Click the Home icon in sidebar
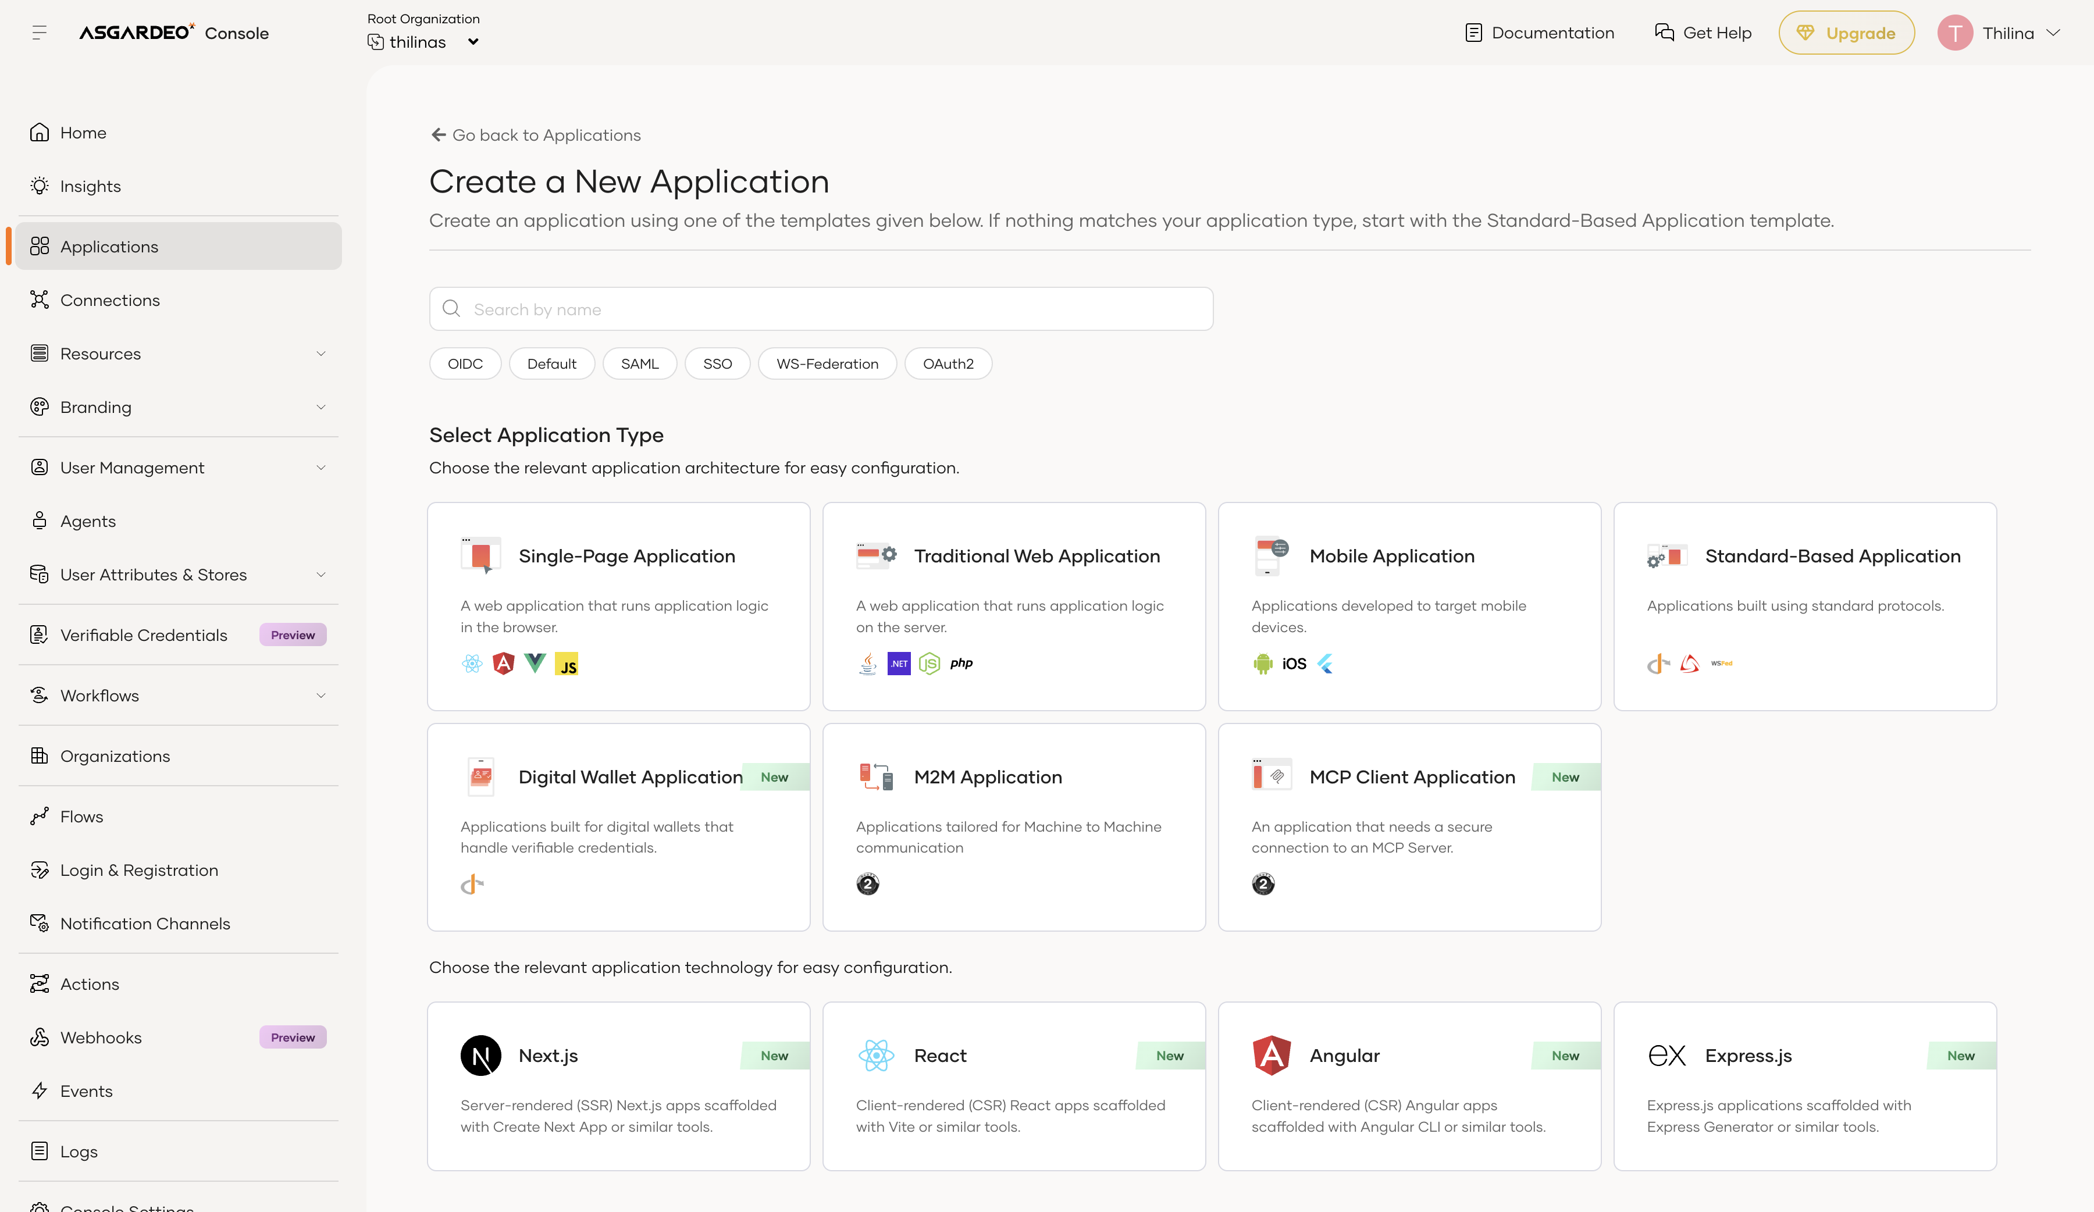Image resolution: width=2094 pixels, height=1212 pixels. [x=39, y=133]
